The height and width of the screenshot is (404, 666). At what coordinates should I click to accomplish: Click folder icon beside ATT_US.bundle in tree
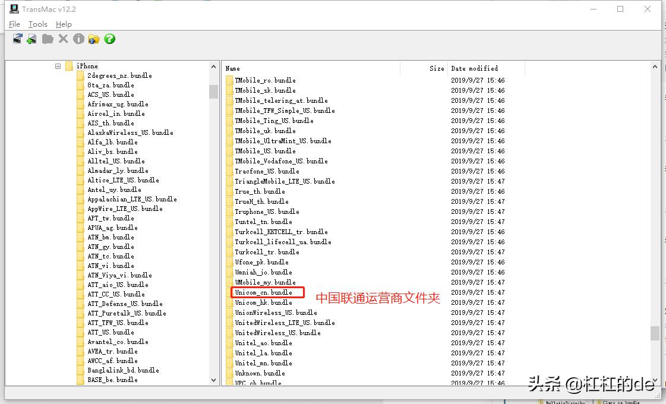pyautogui.click(x=80, y=332)
